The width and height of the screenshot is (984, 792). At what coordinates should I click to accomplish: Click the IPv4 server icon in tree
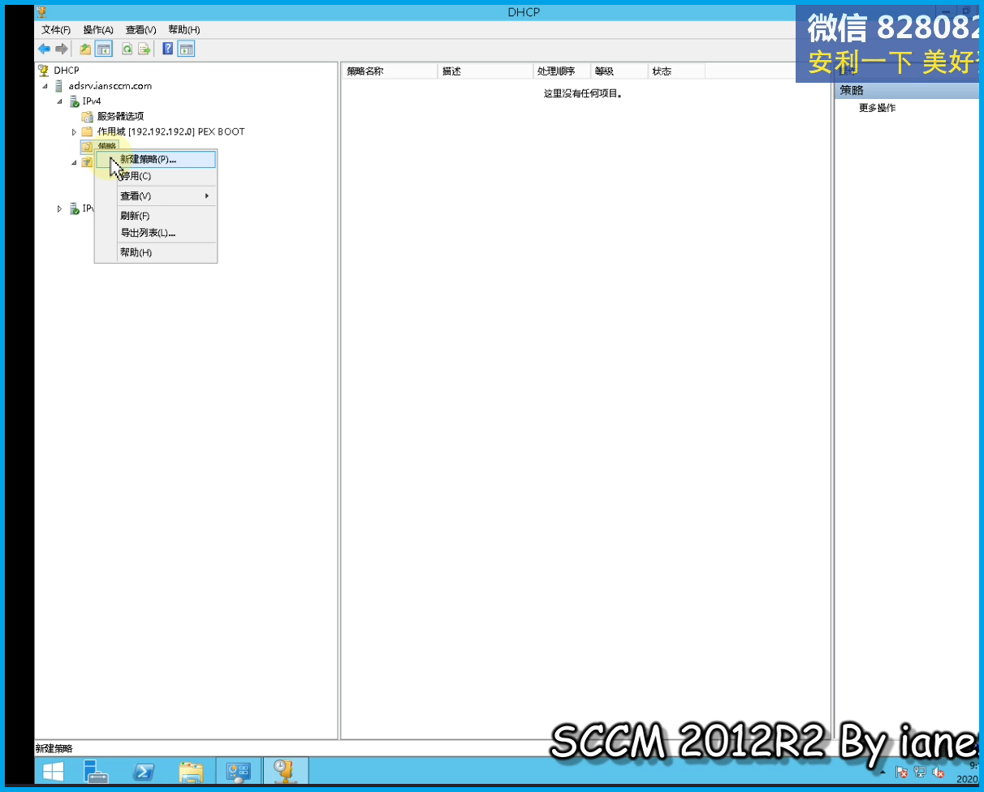click(x=74, y=101)
